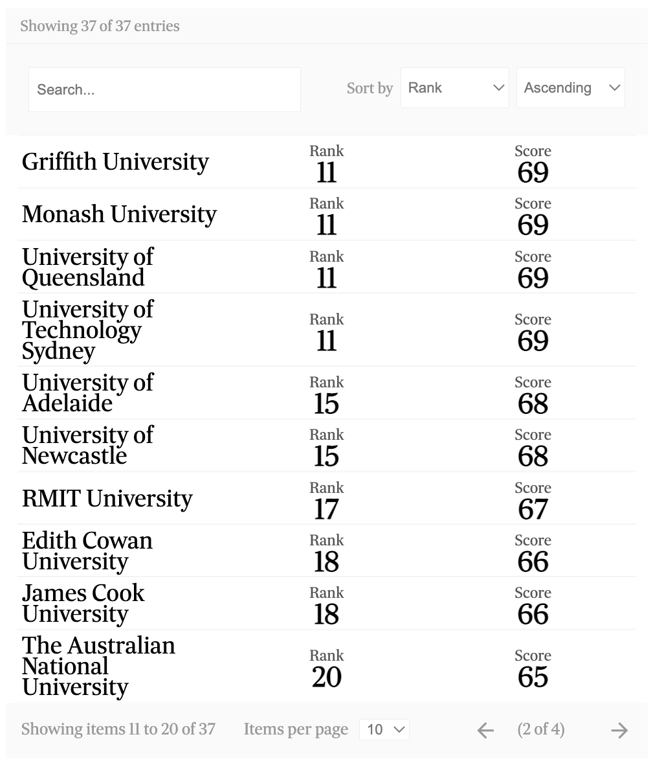651x763 pixels.
Task: Click the previous page arrow
Action: point(485,731)
